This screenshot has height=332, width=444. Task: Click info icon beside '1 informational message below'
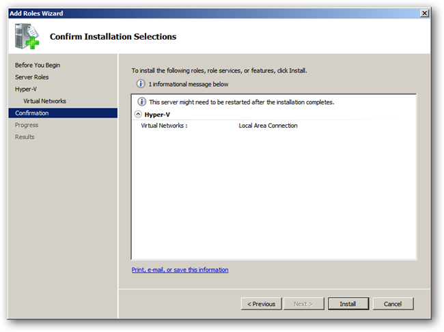[141, 84]
